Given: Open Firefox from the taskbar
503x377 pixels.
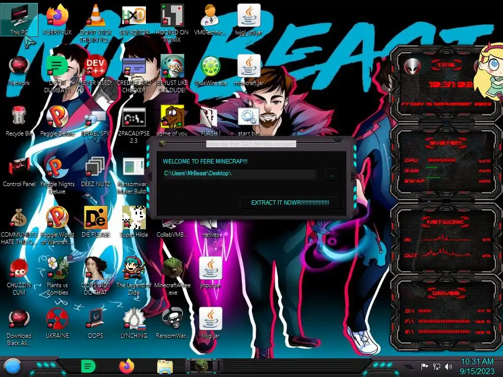Looking at the screenshot, I should click(127, 366).
